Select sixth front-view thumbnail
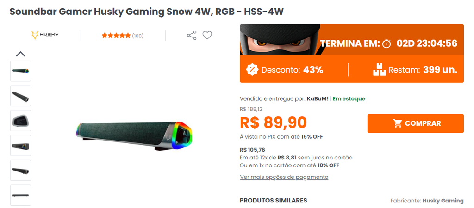This screenshot has height=208, width=474. point(20,195)
